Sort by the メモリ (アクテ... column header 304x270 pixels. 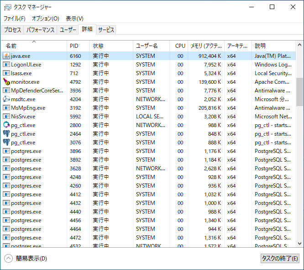[x=206, y=46]
